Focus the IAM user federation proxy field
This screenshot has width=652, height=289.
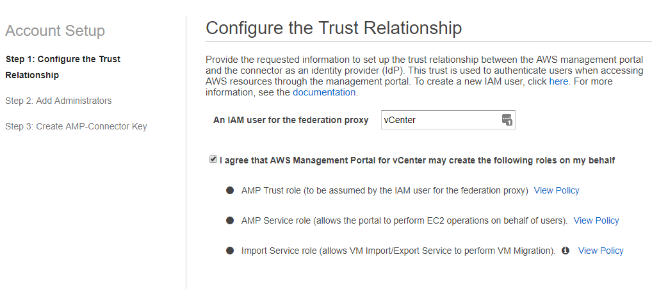tap(448, 120)
